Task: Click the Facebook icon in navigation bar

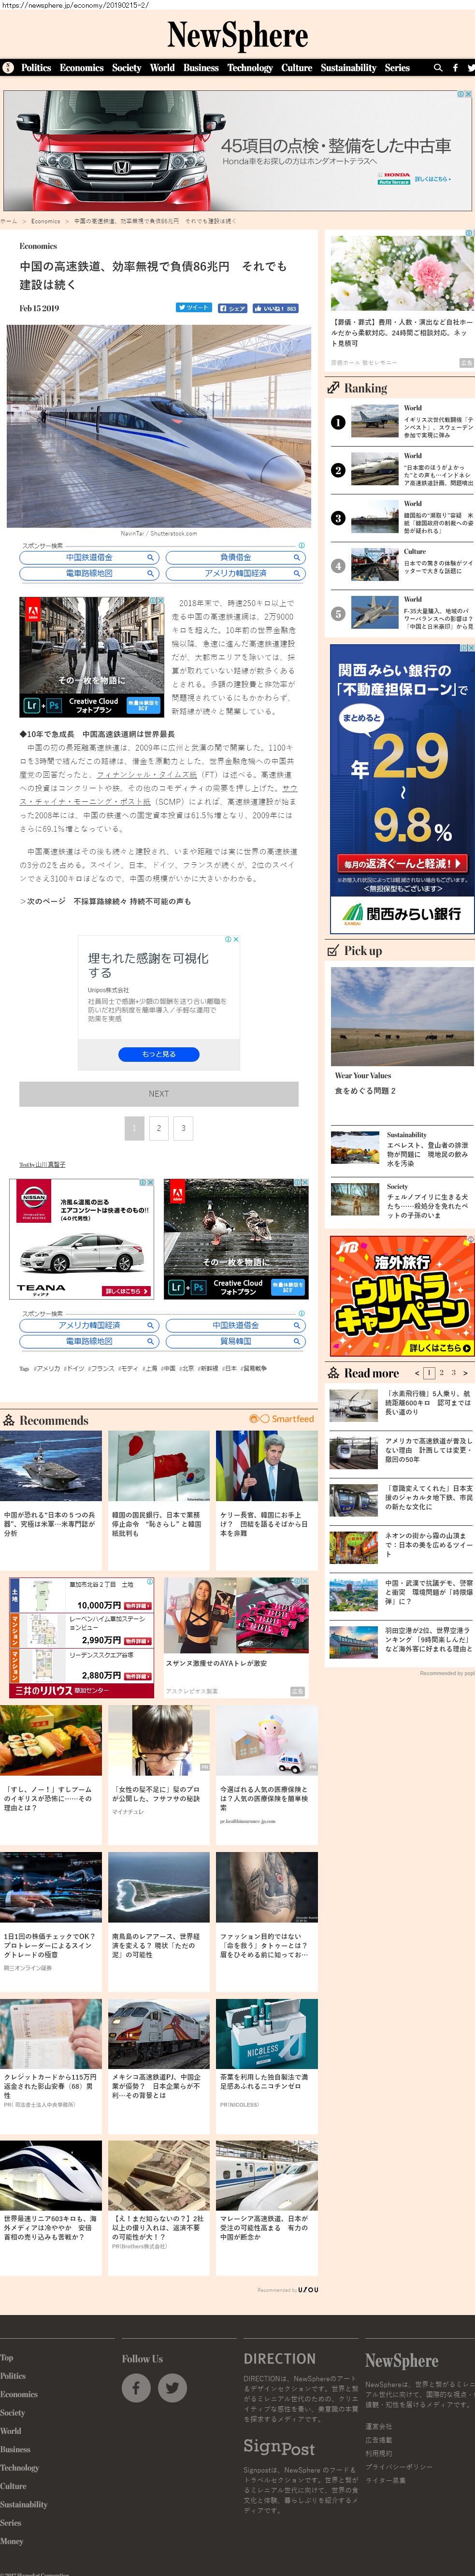Action: tap(455, 68)
